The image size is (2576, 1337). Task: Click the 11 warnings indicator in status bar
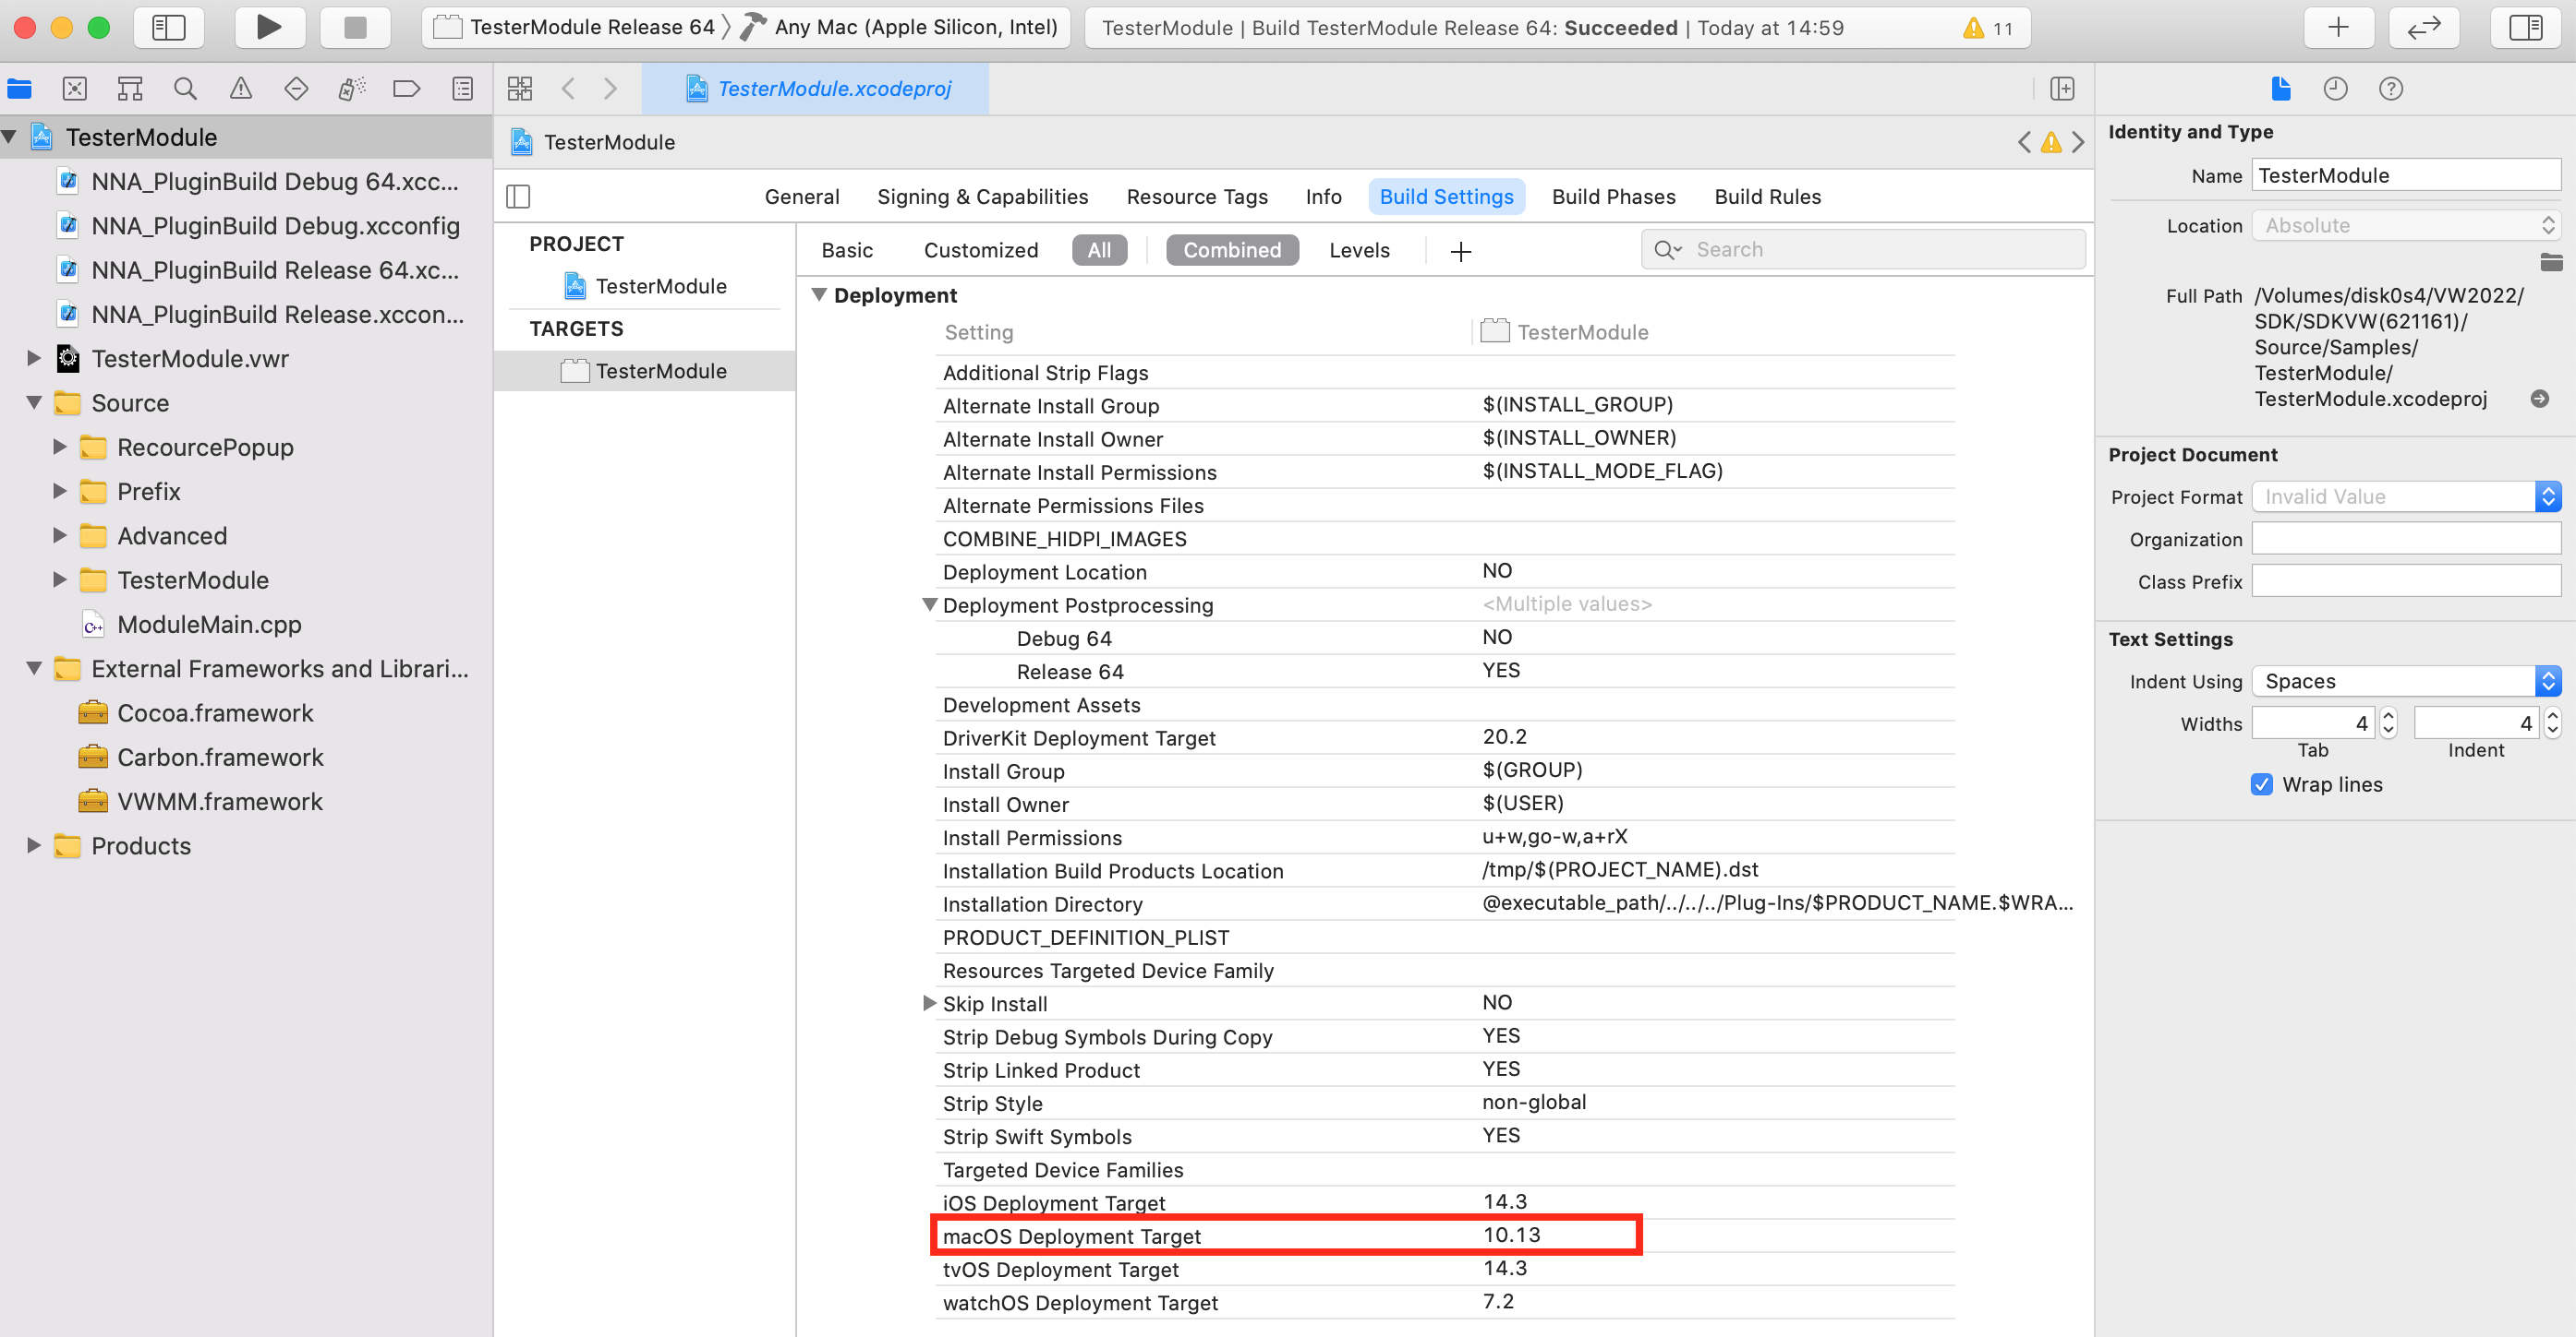pos(1988,28)
